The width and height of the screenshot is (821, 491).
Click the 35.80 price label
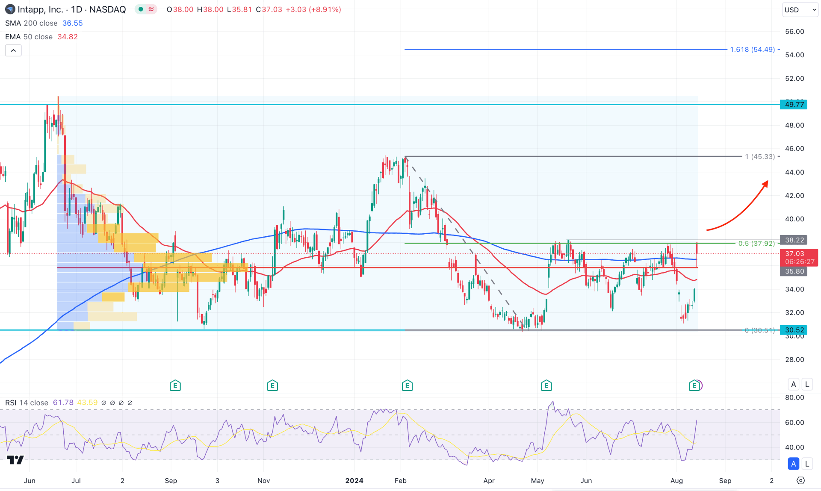[x=794, y=271]
